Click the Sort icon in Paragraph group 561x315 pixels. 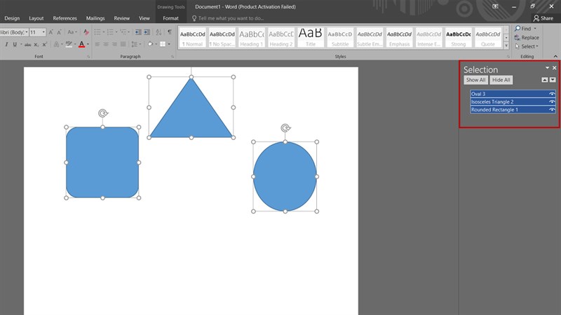click(158, 32)
